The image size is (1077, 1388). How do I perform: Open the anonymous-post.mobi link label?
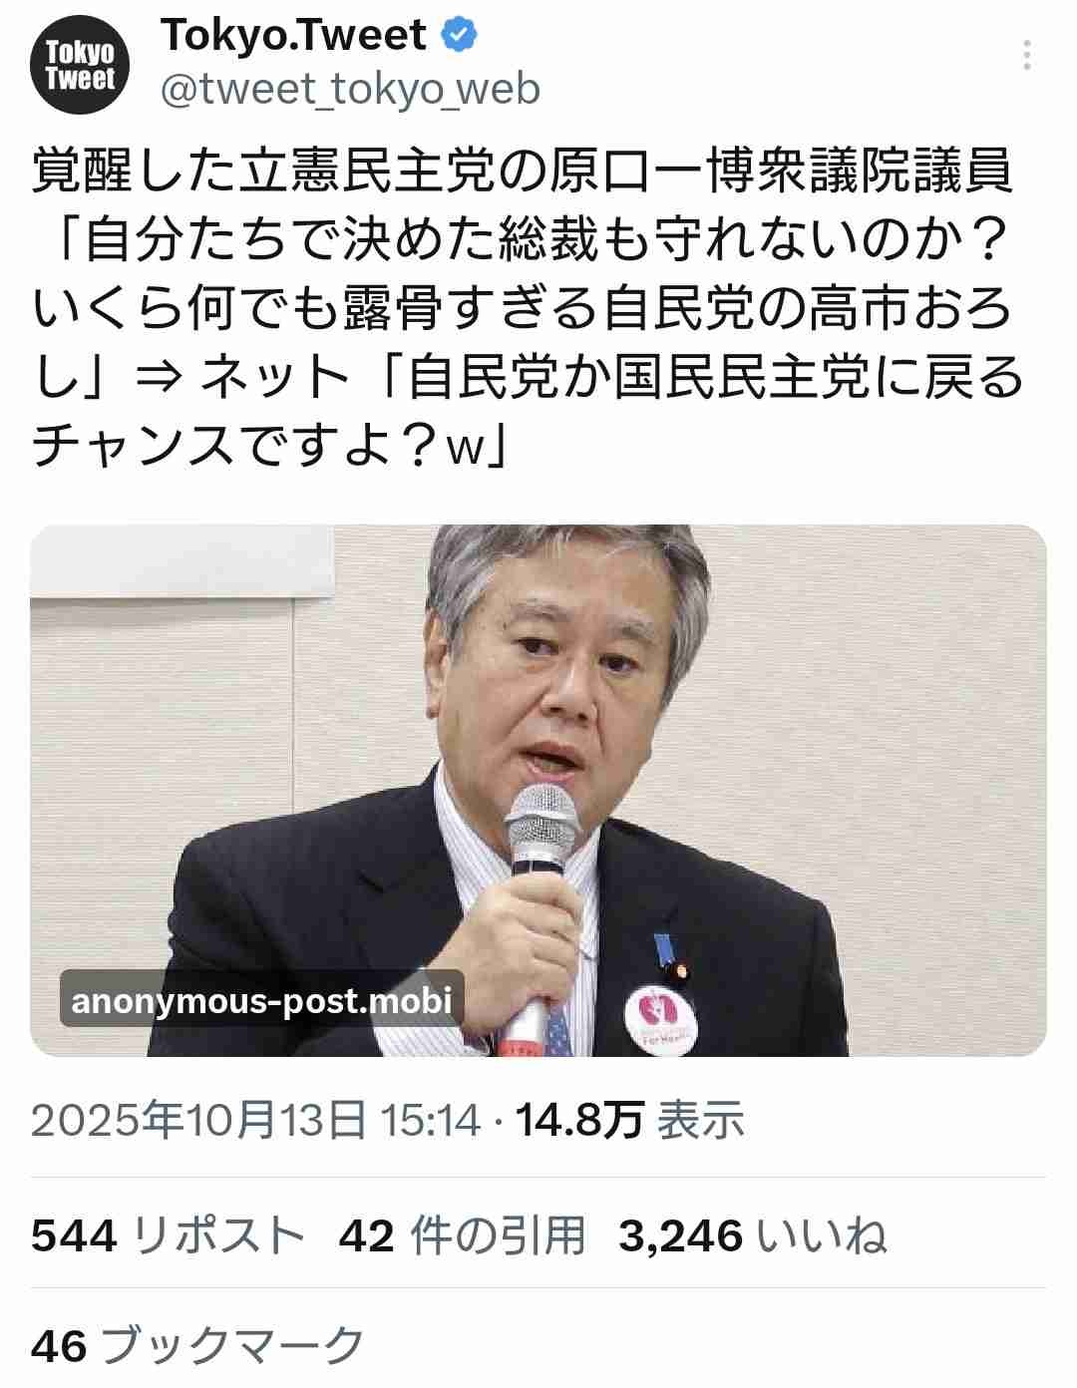(262, 998)
